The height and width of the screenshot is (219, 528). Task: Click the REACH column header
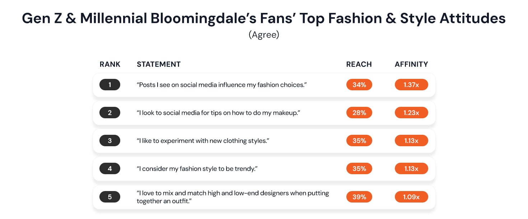click(359, 65)
